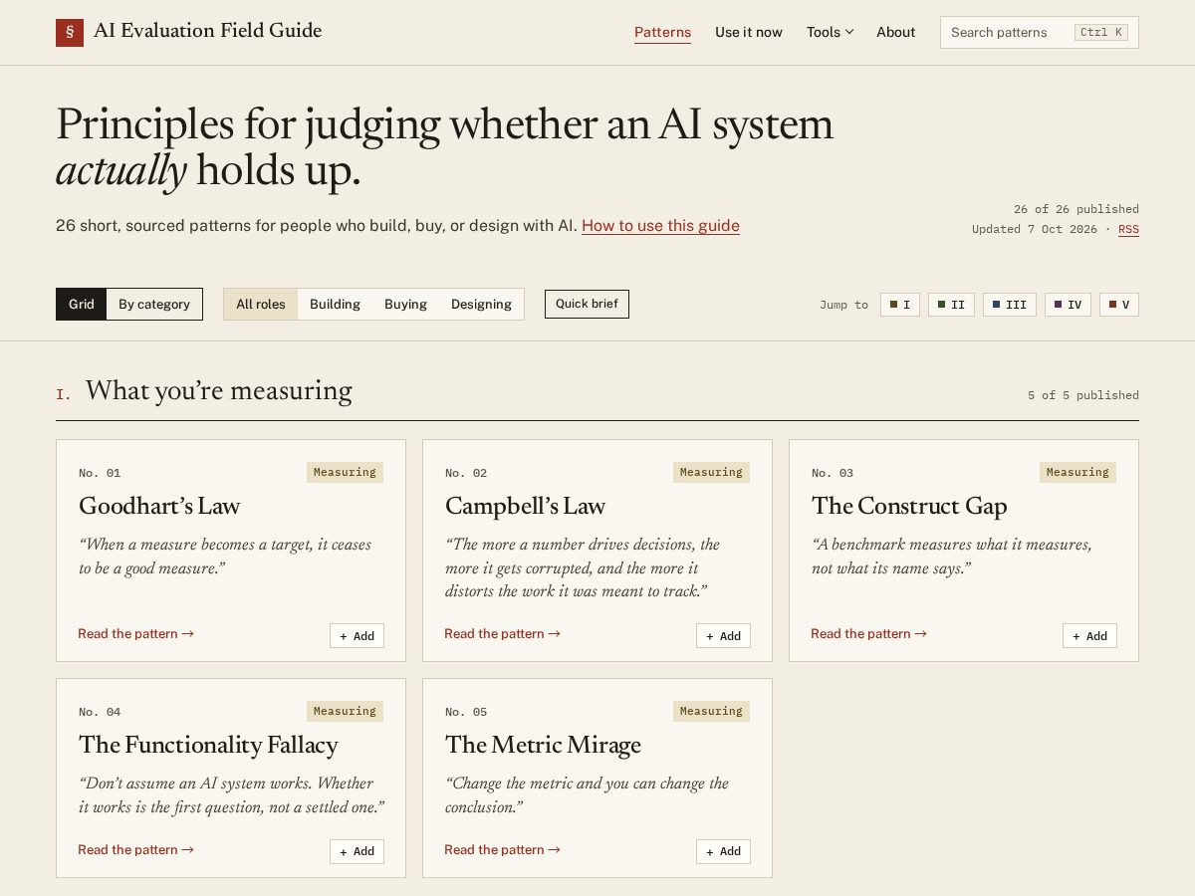Read the pattern for The Functionality Fallacy
Image resolution: width=1195 pixels, height=896 pixels.
click(x=135, y=849)
